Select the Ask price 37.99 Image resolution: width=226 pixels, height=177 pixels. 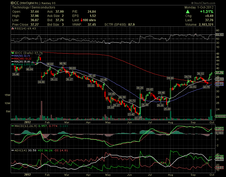coord(60,12)
